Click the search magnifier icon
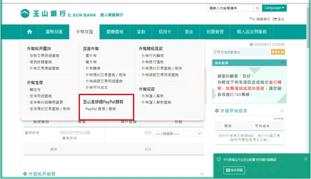Viewport: 311px width, 179px height. click(x=258, y=8)
